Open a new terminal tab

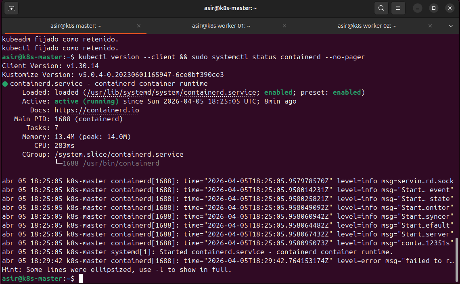(11, 8)
